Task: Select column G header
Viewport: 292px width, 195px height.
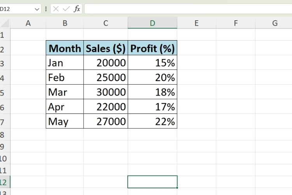Action: [x=274, y=23]
